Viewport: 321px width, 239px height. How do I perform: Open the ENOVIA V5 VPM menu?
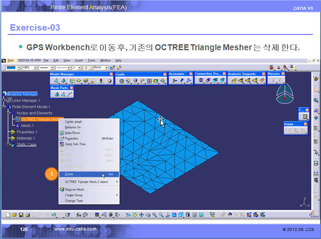coord(29,60)
